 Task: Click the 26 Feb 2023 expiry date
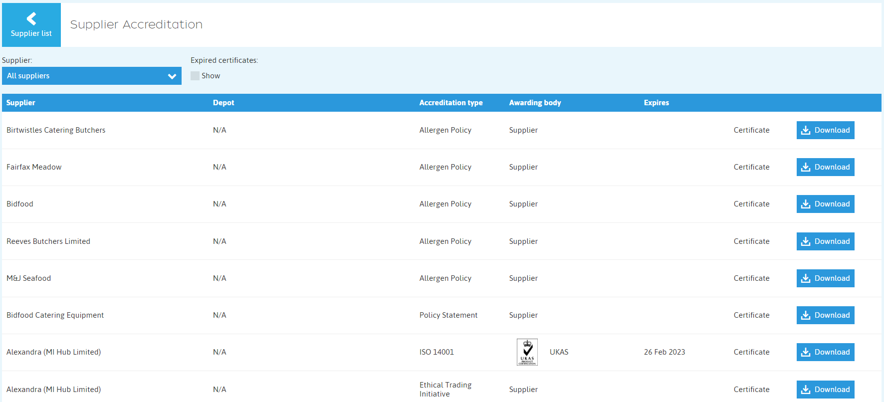(664, 352)
